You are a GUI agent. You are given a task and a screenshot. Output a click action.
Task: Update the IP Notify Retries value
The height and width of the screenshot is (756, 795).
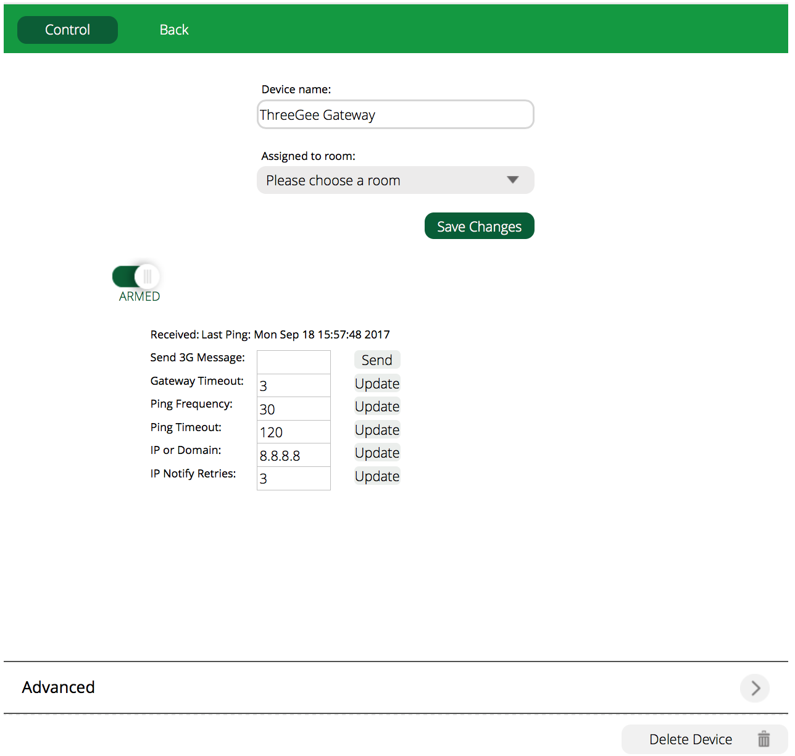point(377,476)
